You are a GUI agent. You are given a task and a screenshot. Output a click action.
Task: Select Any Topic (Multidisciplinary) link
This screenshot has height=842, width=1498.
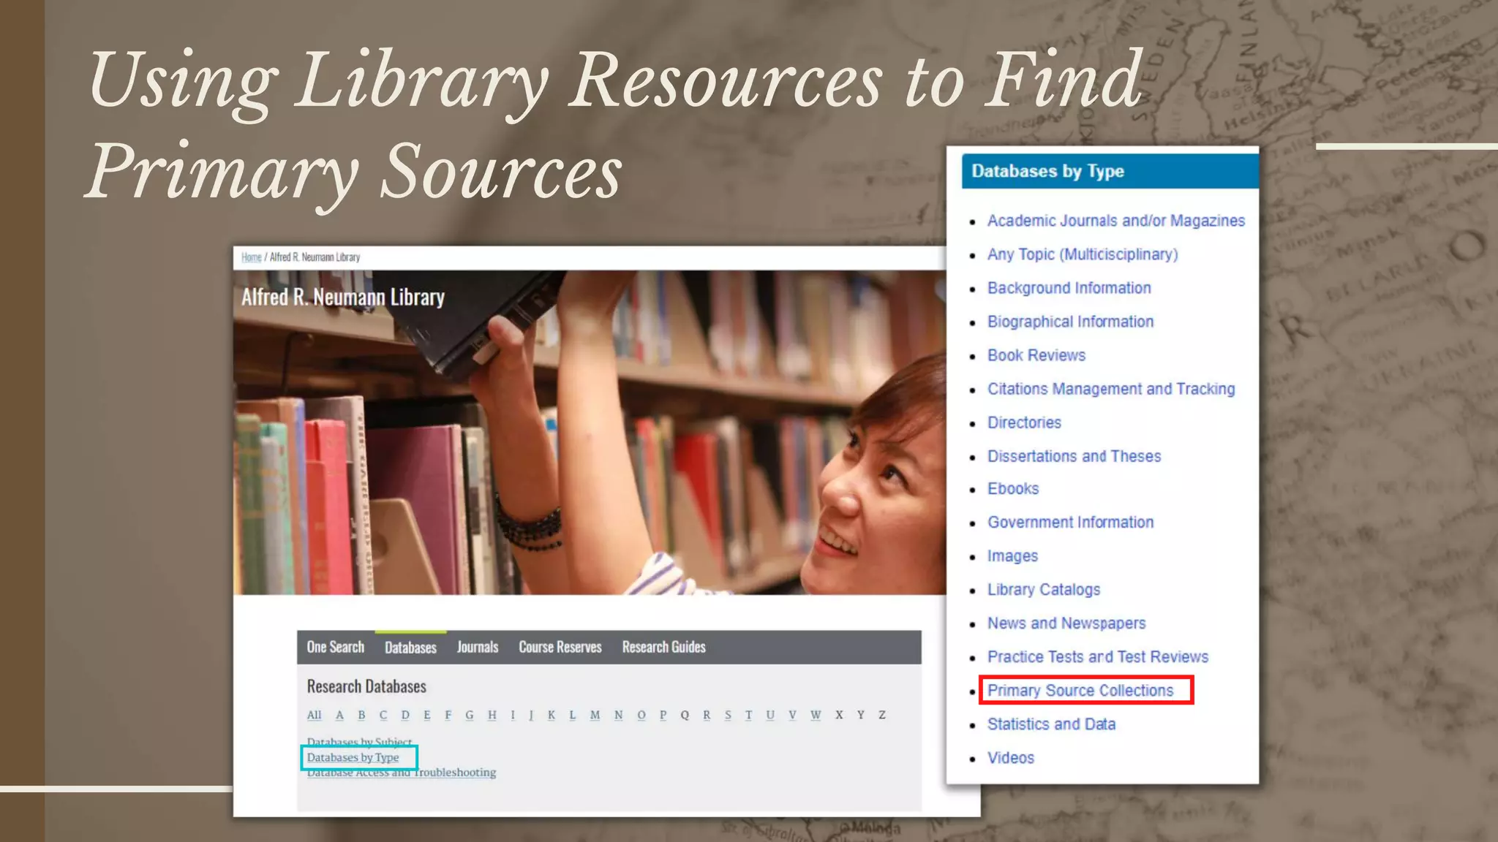1082,254
